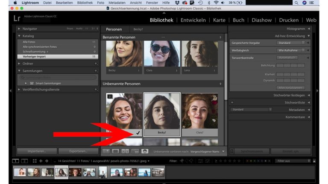Toggle second monitor window button
The width and height of the screenshot is (328, 184).
24,161
